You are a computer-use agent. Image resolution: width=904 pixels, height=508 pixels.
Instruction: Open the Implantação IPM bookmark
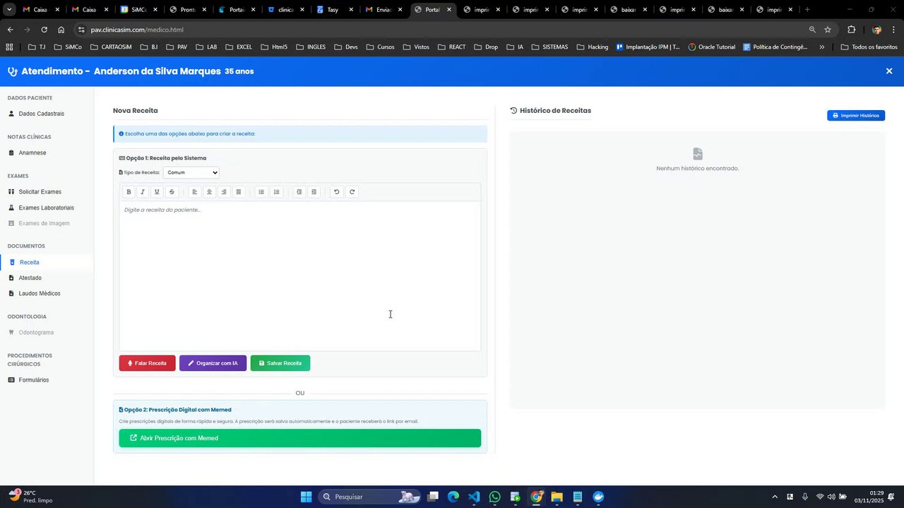click(x=648, y=47)
